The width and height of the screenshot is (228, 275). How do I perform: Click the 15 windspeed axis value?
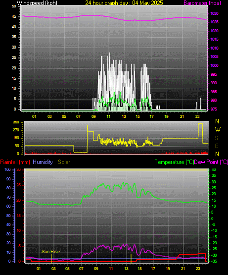click(x=14, y=78)
